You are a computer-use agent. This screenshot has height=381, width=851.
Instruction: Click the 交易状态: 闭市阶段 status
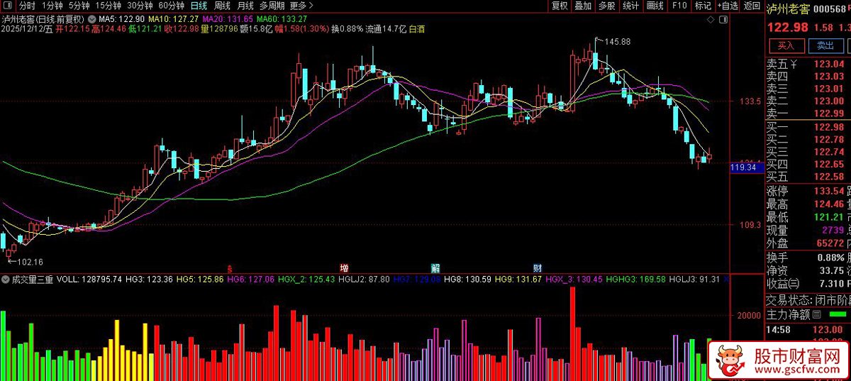coord(808,299)
